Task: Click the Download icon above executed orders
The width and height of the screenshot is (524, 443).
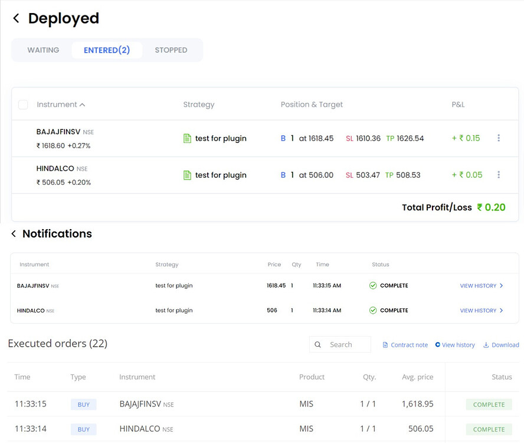Action: pos(486,344)
